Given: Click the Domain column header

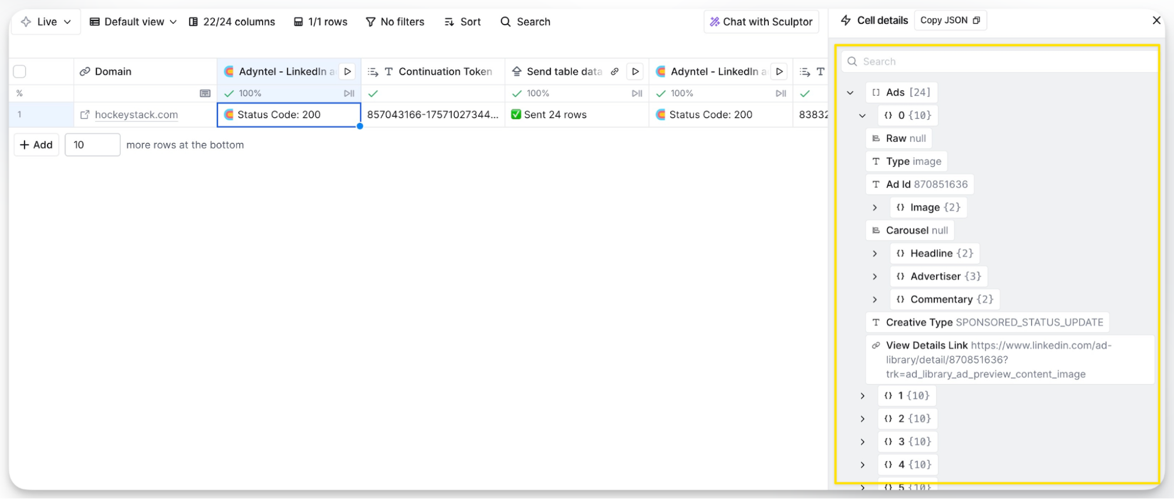Looking at the screenshot, I should click(x=145, y=72).
